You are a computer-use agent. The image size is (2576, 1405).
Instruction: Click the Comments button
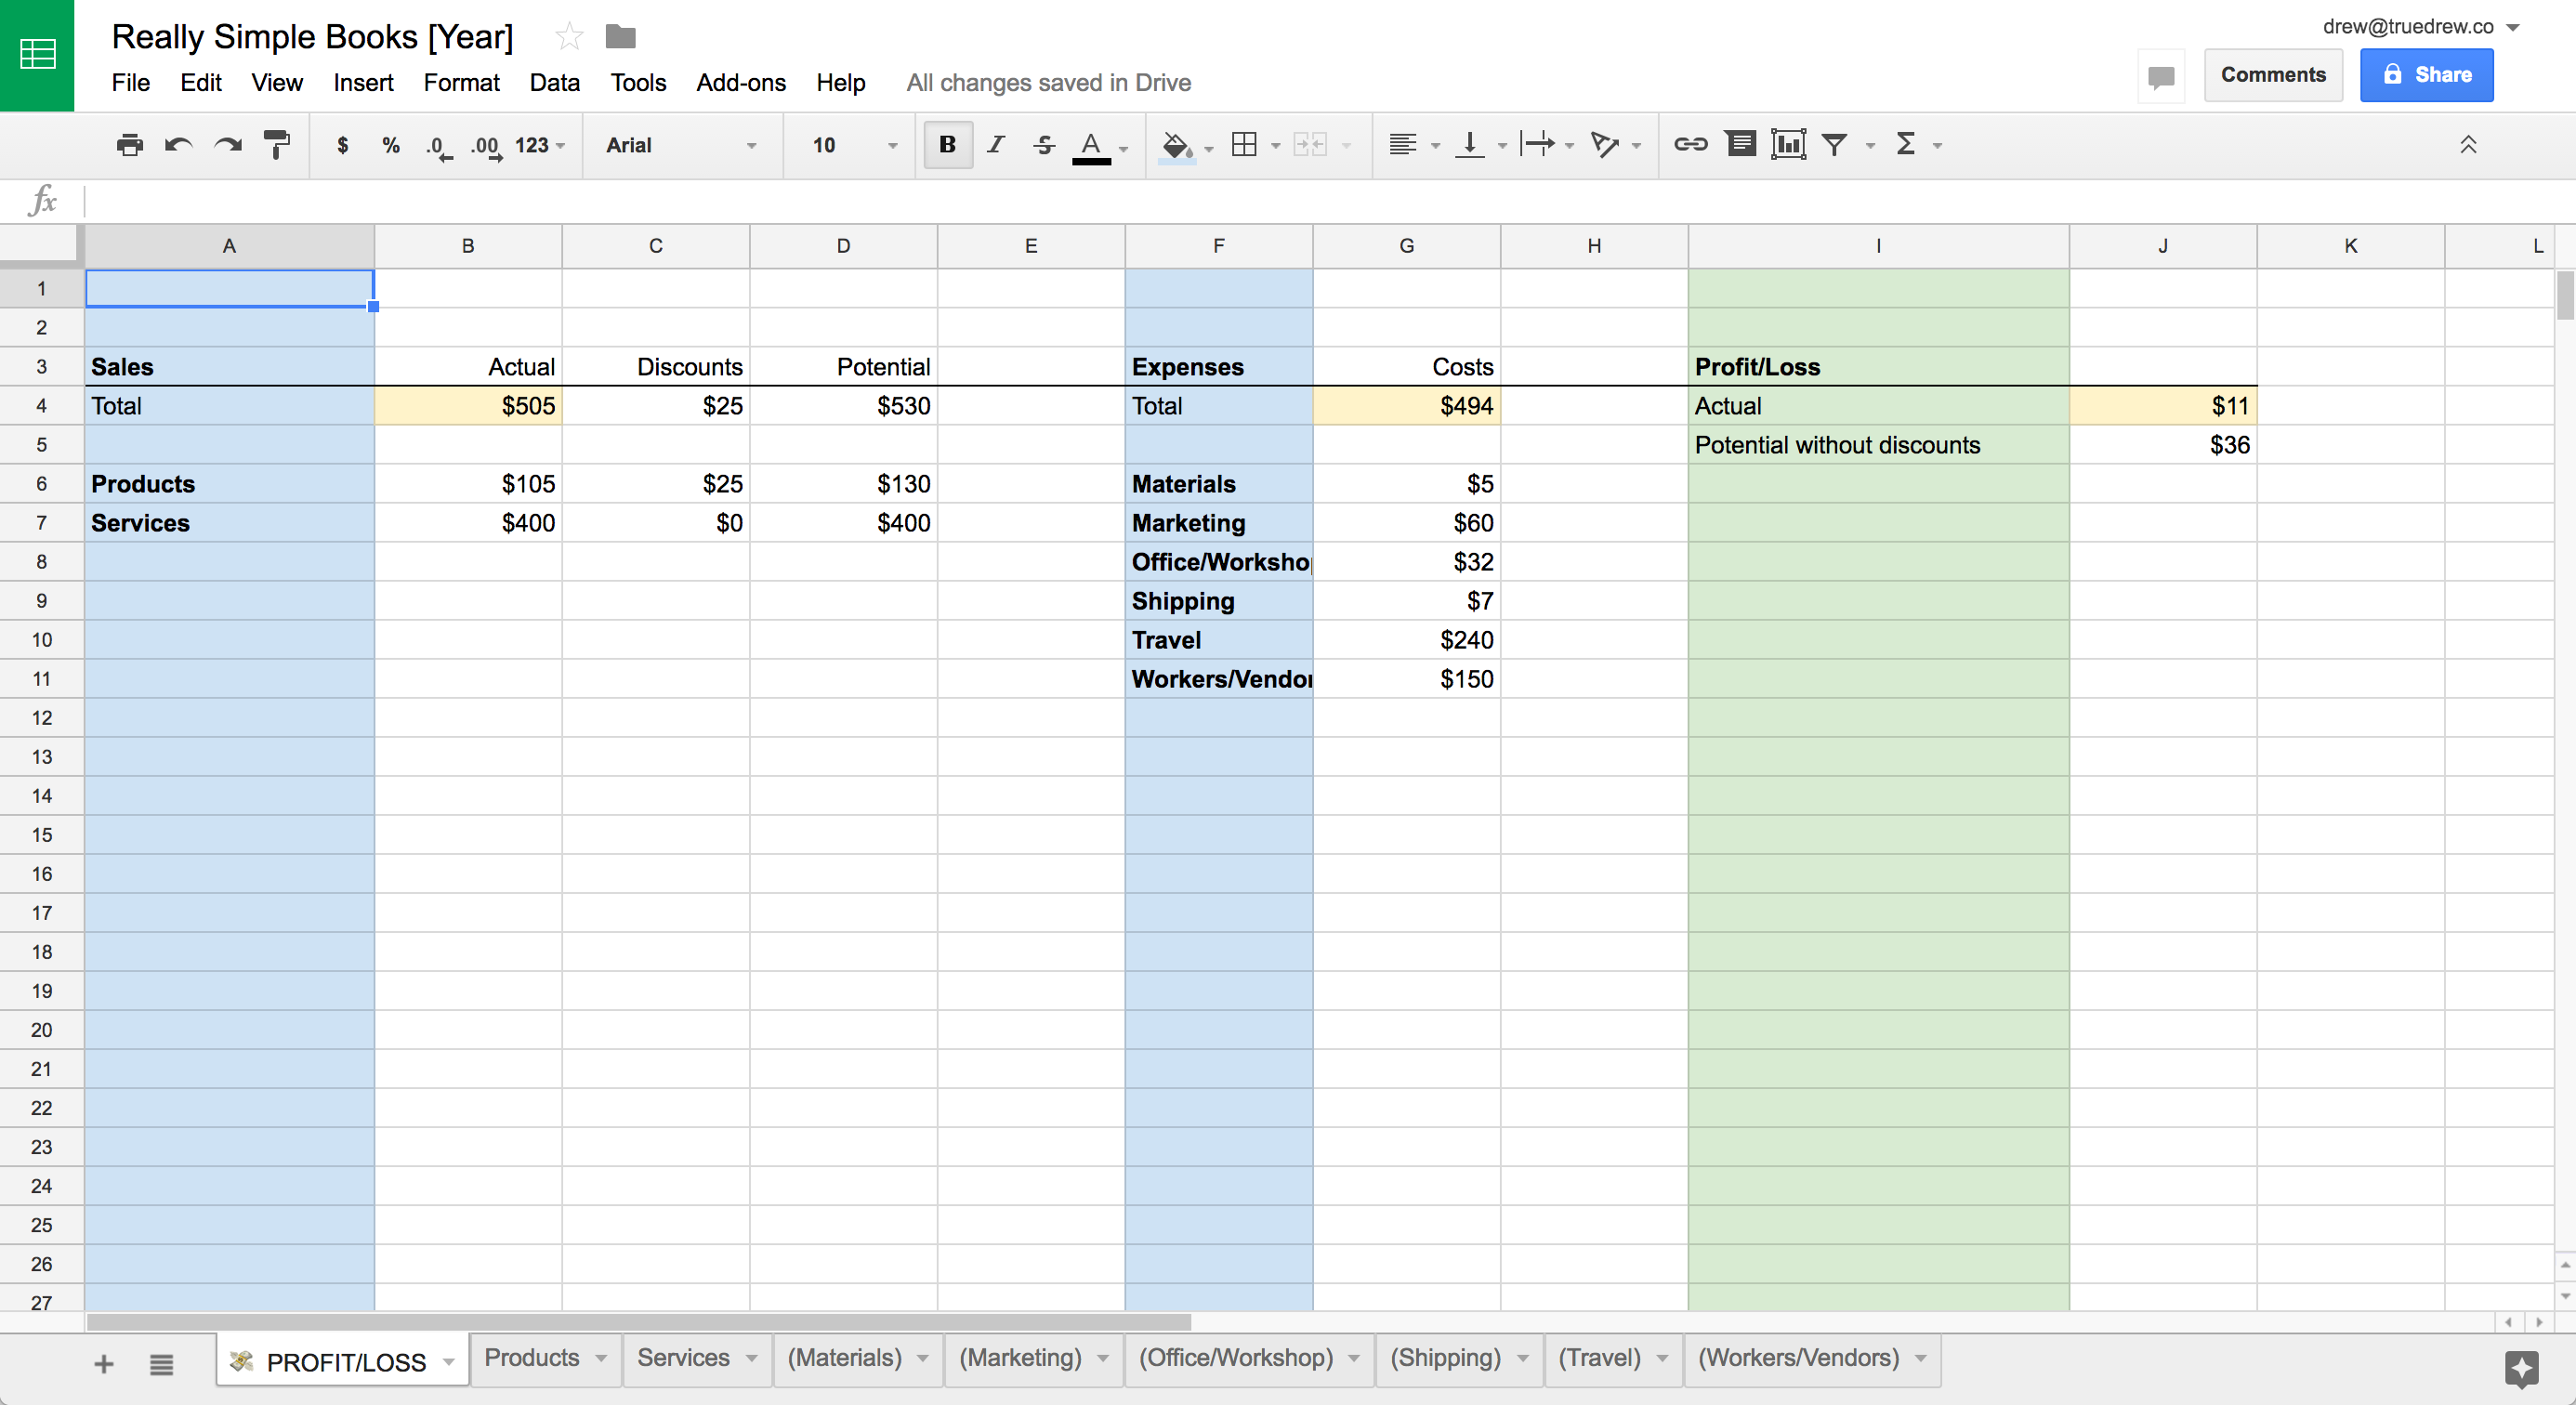[2273, 75]
